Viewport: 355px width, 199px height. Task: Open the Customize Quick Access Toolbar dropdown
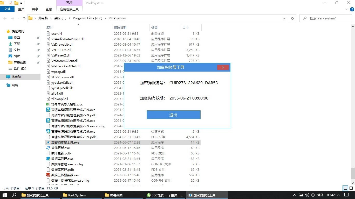coord(21,3)
